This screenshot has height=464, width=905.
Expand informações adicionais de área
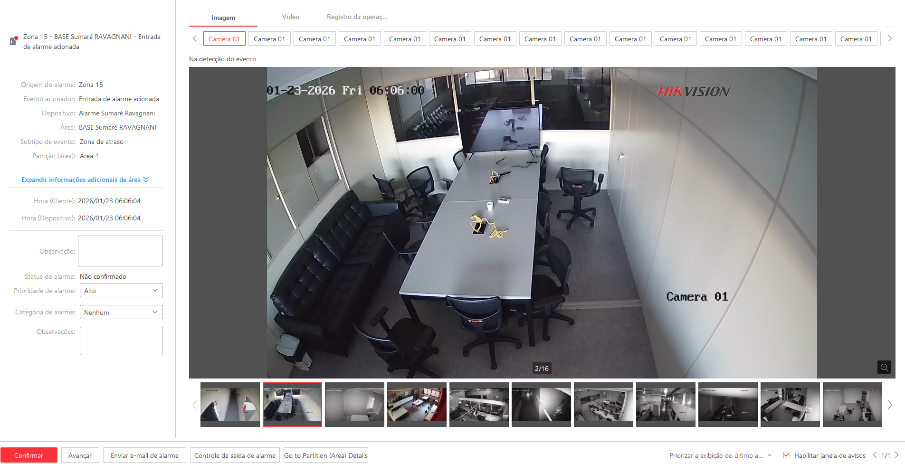point(85,180)
